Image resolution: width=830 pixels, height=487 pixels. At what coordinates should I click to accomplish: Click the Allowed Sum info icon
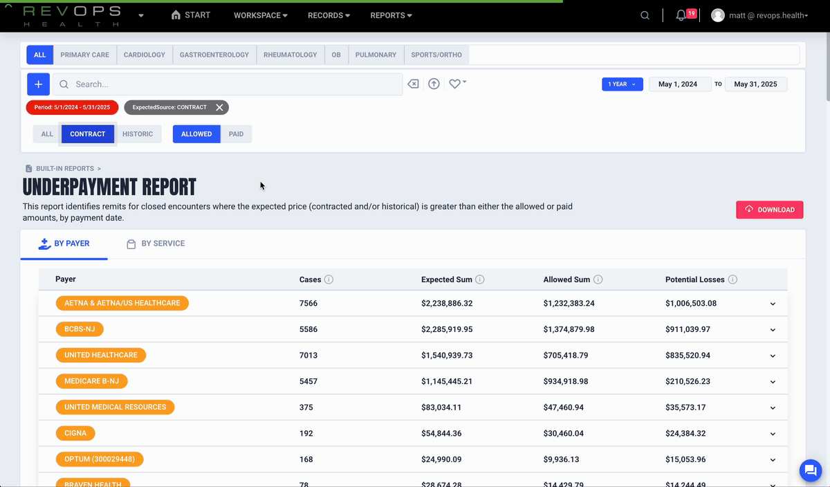click(598, 279)
